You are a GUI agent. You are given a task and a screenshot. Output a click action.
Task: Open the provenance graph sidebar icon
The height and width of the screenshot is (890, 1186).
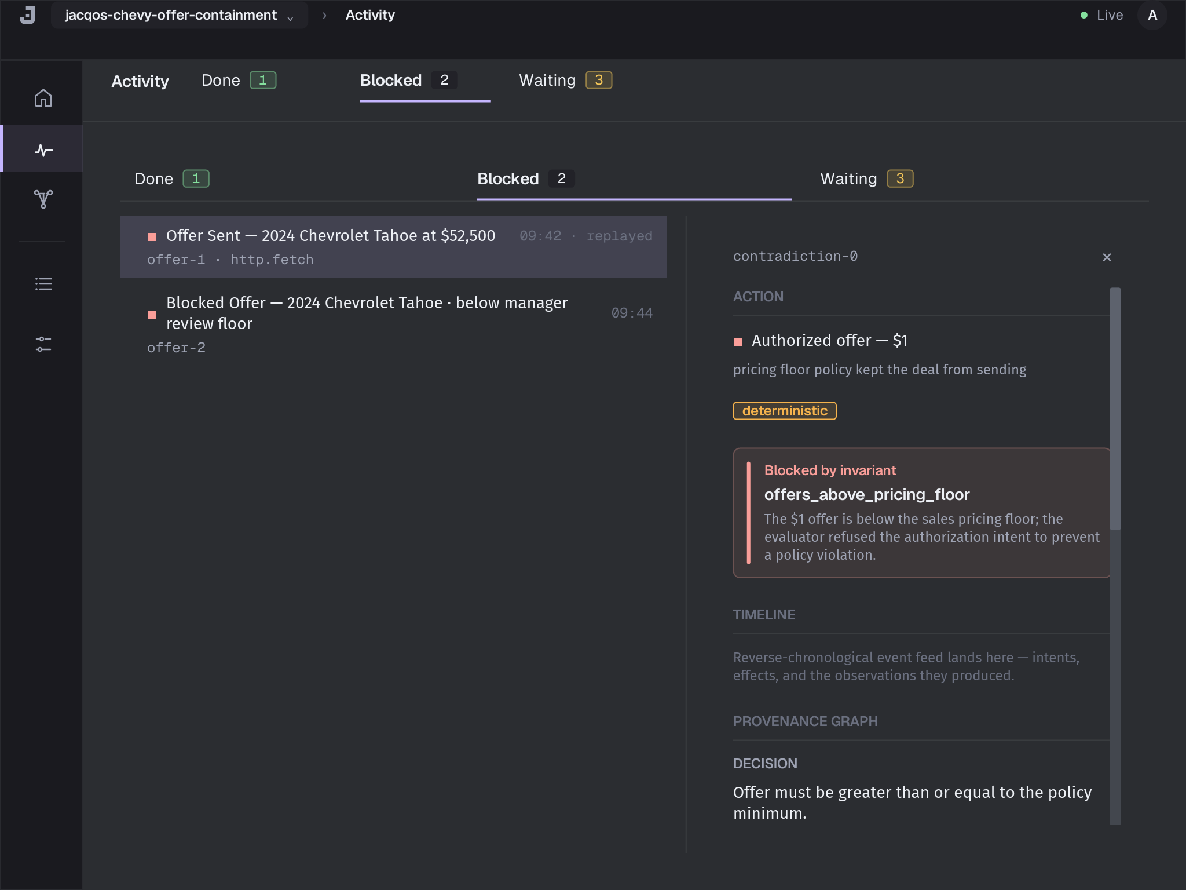(43, 199)
